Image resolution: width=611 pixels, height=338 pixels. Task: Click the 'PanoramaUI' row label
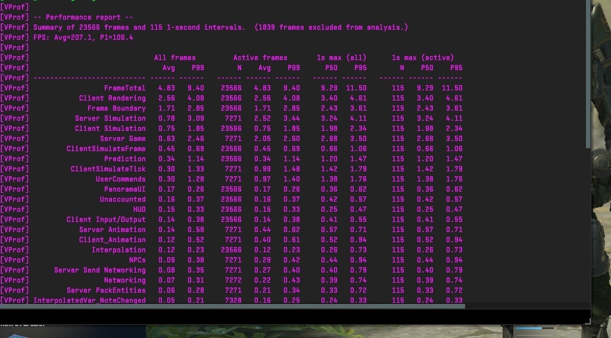(x=124, y=190)
